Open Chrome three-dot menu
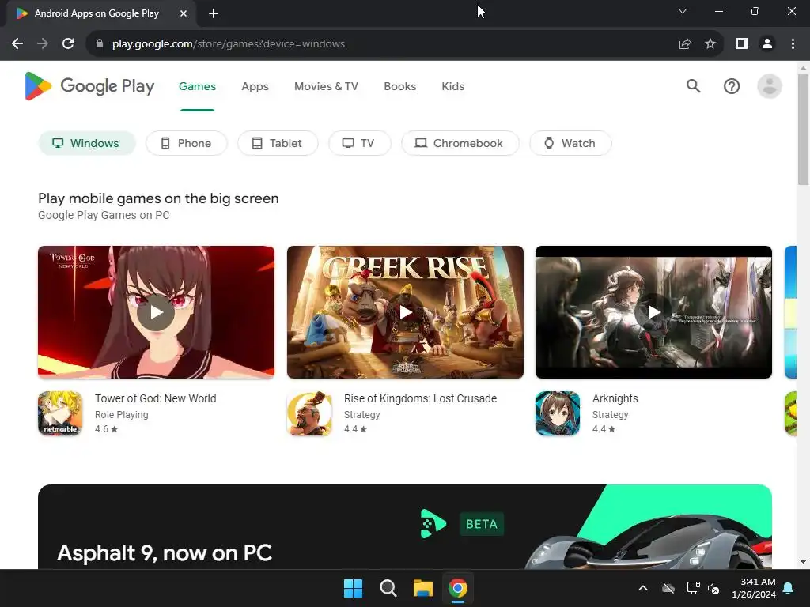810x607 pixels. tap(793, 44)
